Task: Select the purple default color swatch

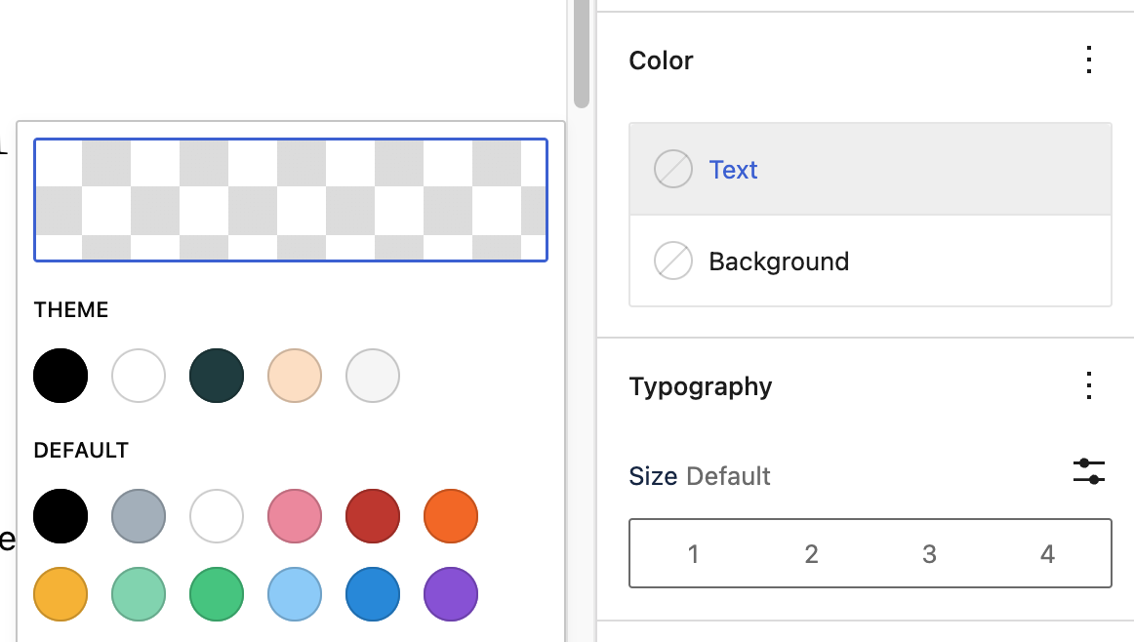Action: click(x=450, y=594)
